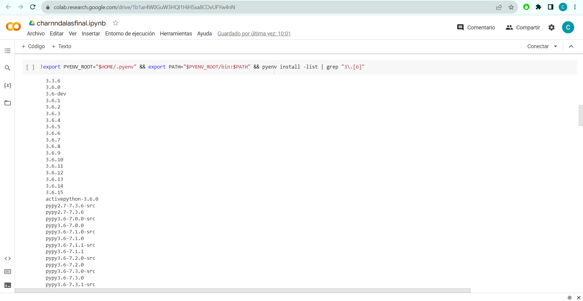Add a text cell with Texto

(x=61, y=46)
